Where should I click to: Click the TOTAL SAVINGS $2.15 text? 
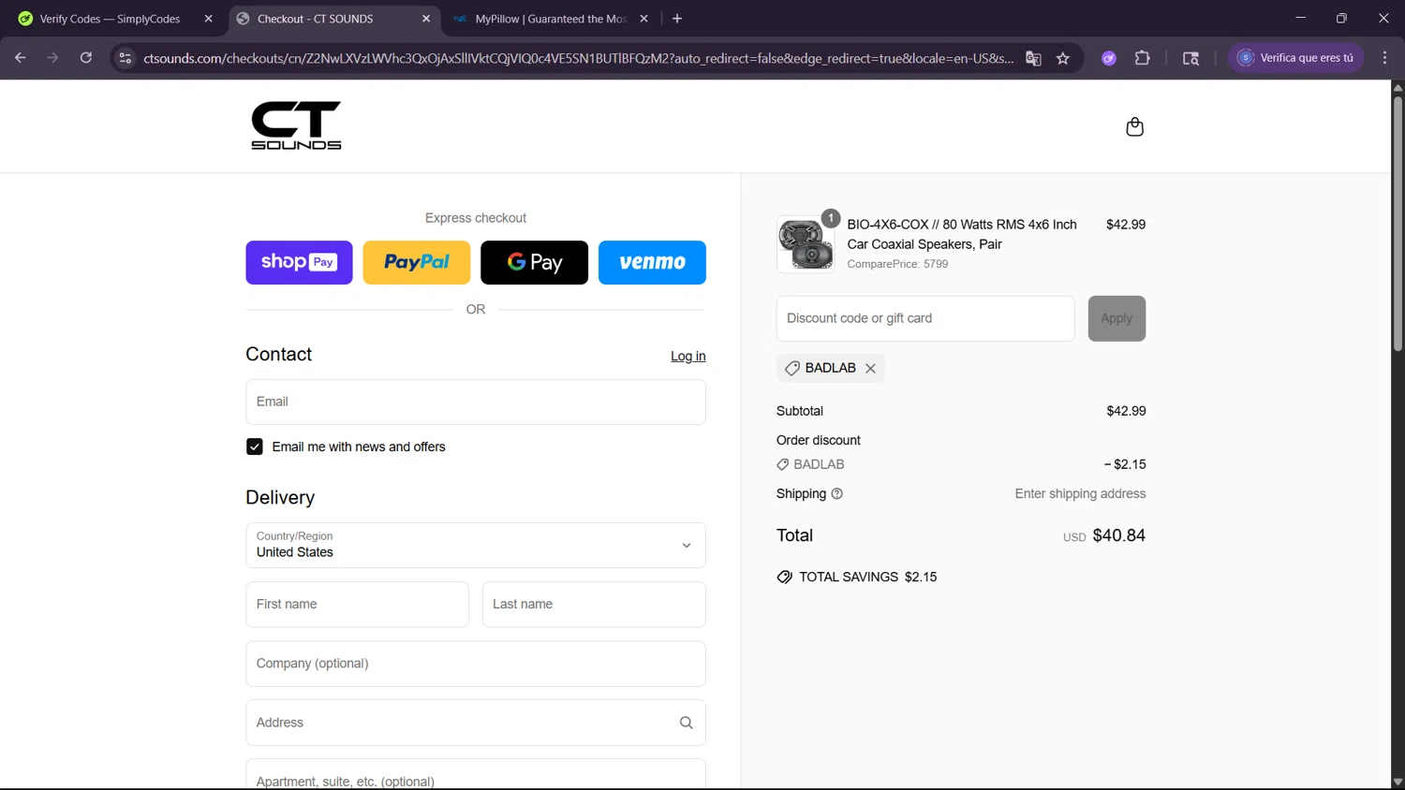click(x=868, y=578)
